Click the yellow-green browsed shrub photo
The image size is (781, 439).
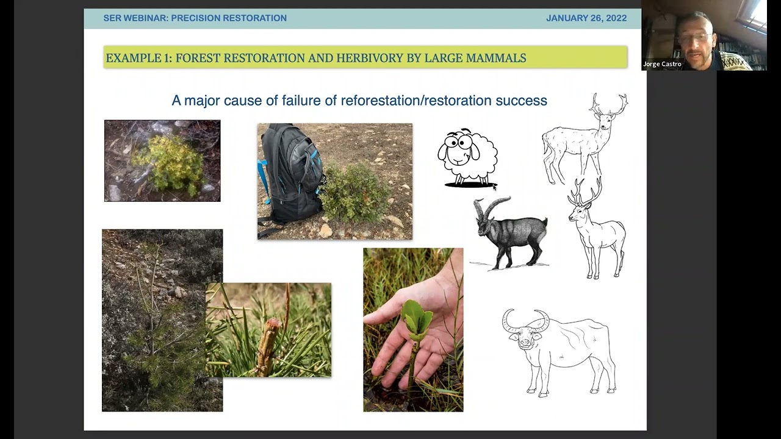click(162, 160)
